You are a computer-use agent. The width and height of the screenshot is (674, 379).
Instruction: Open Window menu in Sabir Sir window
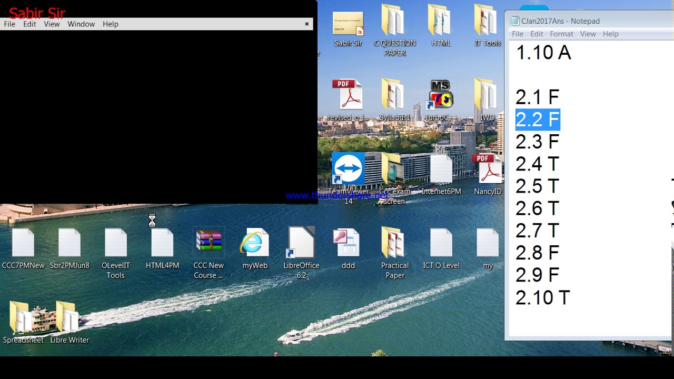[81, 24]
